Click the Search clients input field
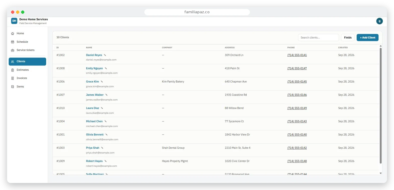 point(318,37)
